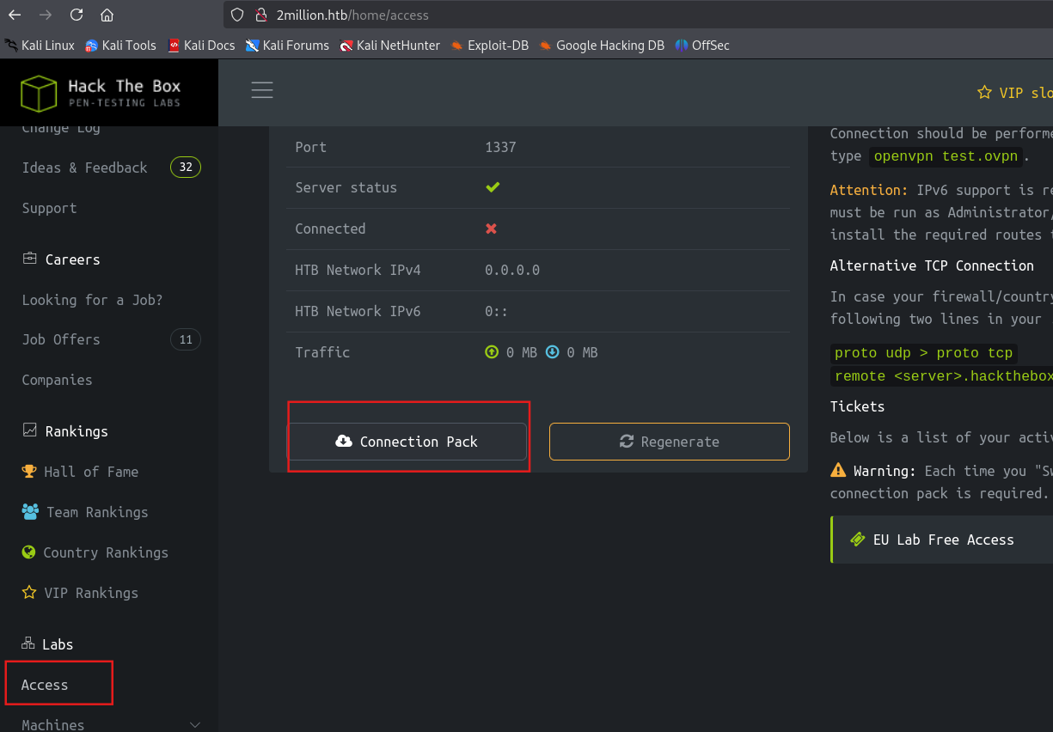Open Access in the sidebar
The image size is (1053, 732).
point(45,685)
